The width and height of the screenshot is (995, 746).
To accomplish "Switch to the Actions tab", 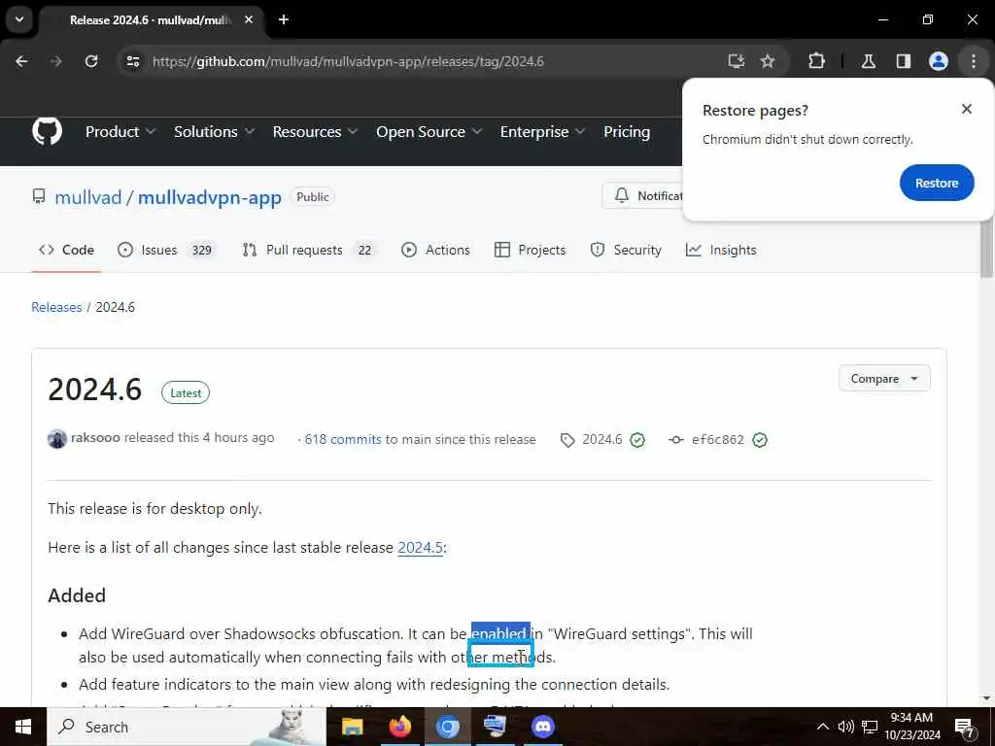I will point(435,250).
